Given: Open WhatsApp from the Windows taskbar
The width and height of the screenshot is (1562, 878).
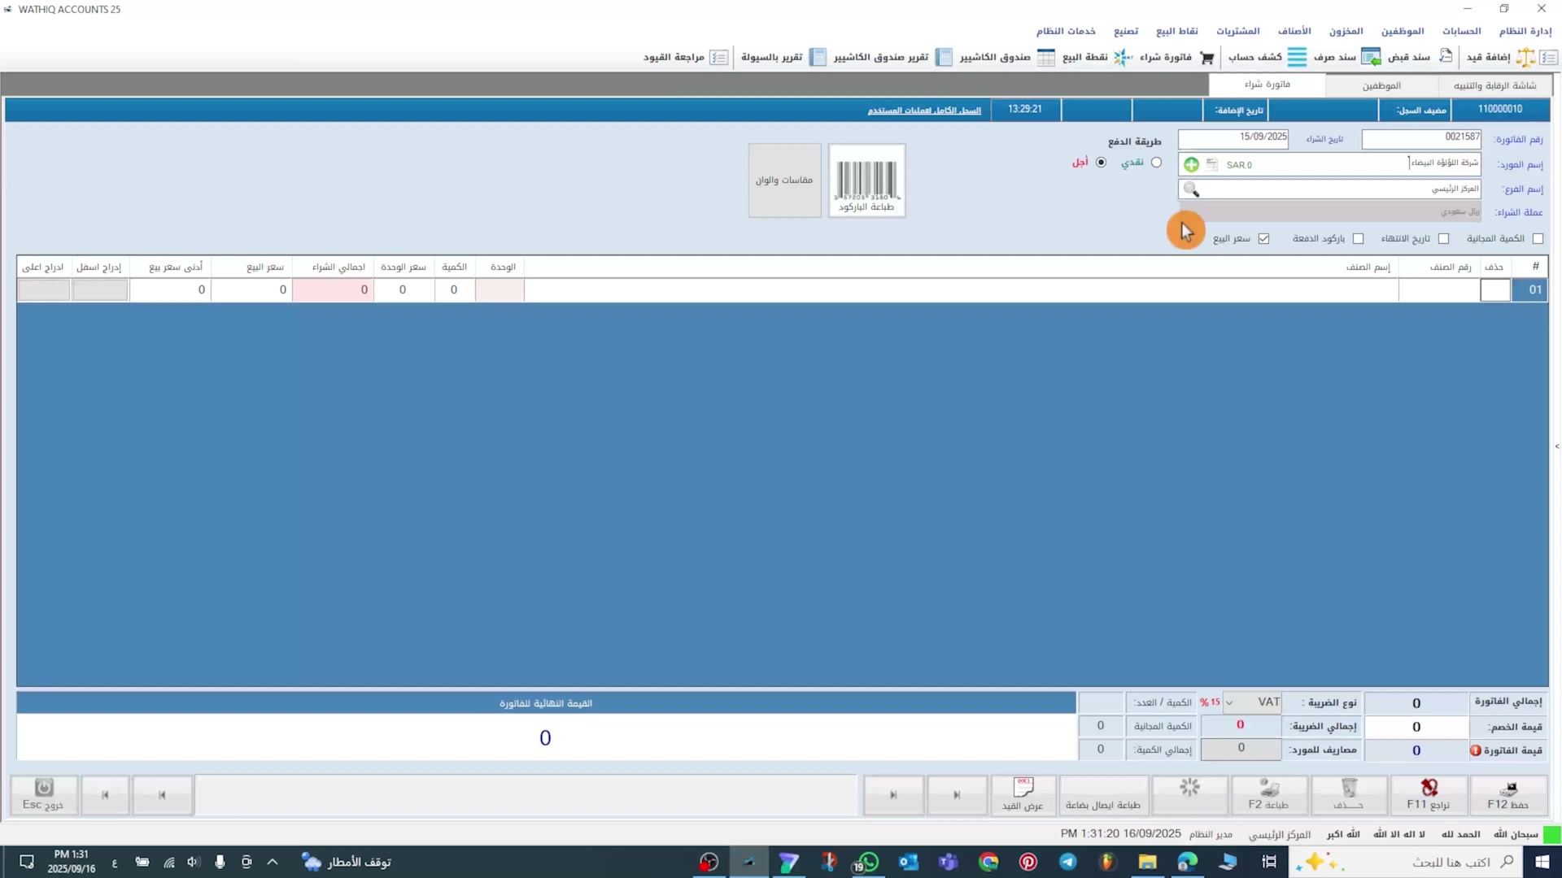Looking at the screenshot, I should 867,862.
